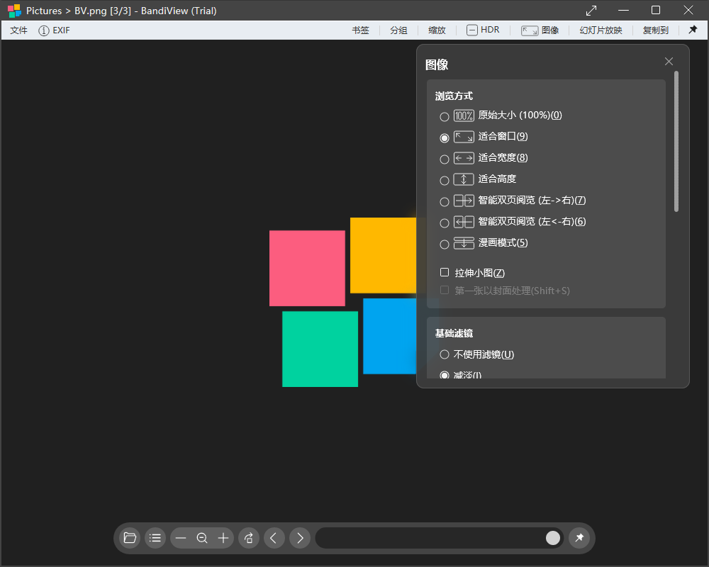Screen dimensions: 709x567
Task: Select 适合高度 radio option
Action: 445,181
